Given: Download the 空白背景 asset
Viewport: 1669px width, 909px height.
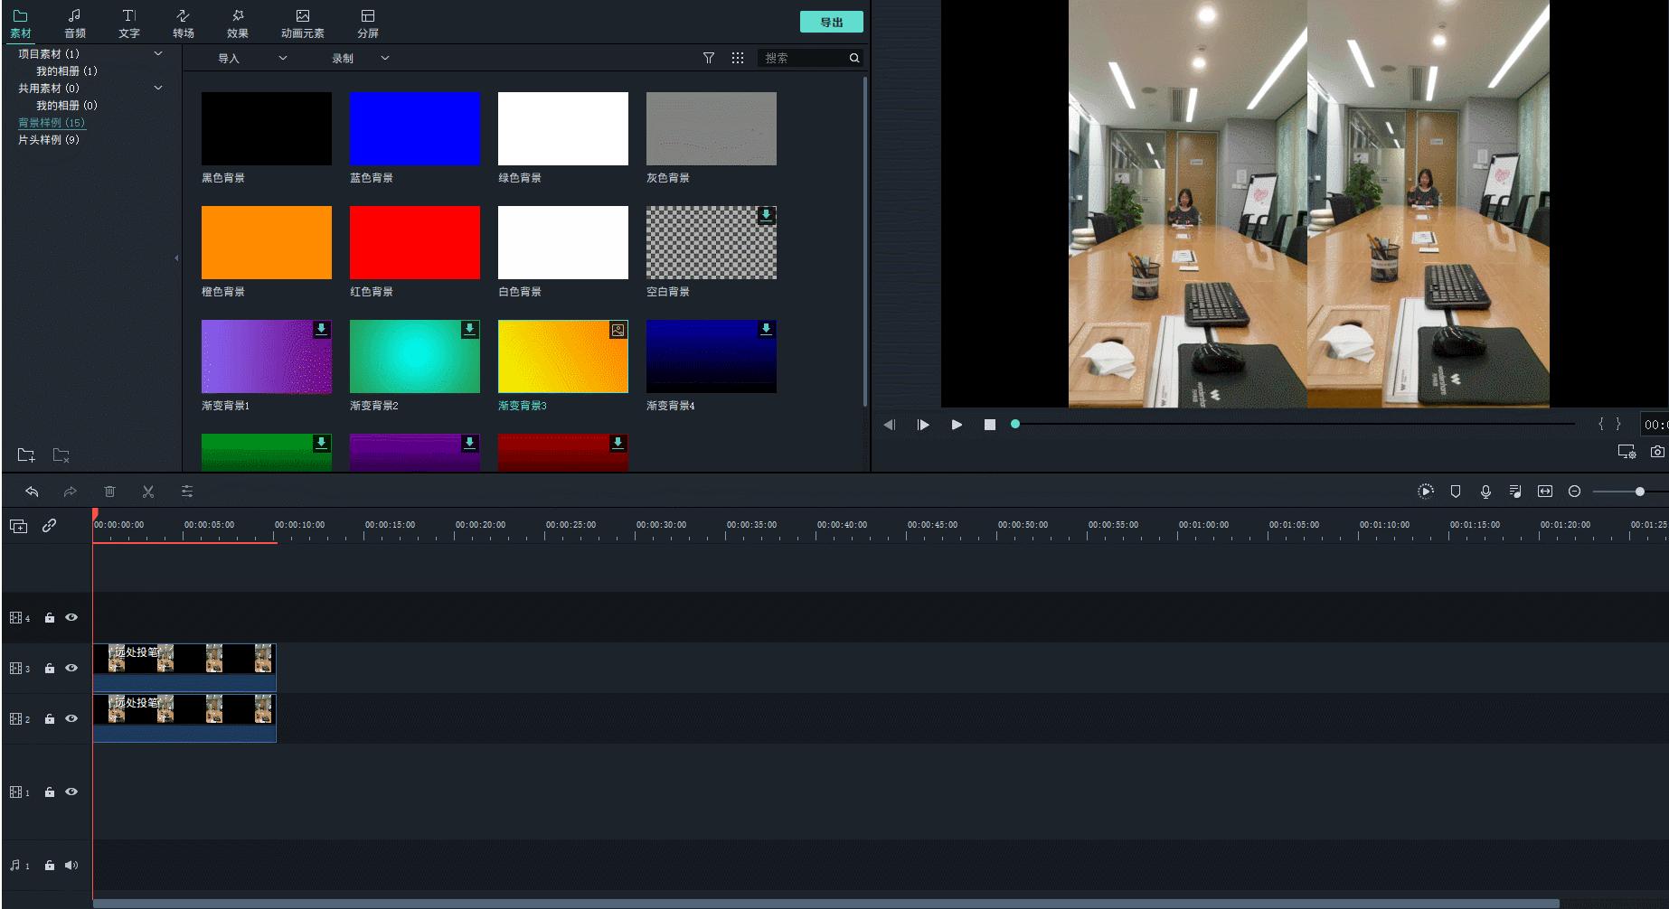Looking at the screenshot, I should 766,216.
